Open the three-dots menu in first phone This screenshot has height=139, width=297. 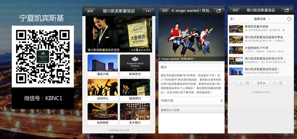point(148,11)
